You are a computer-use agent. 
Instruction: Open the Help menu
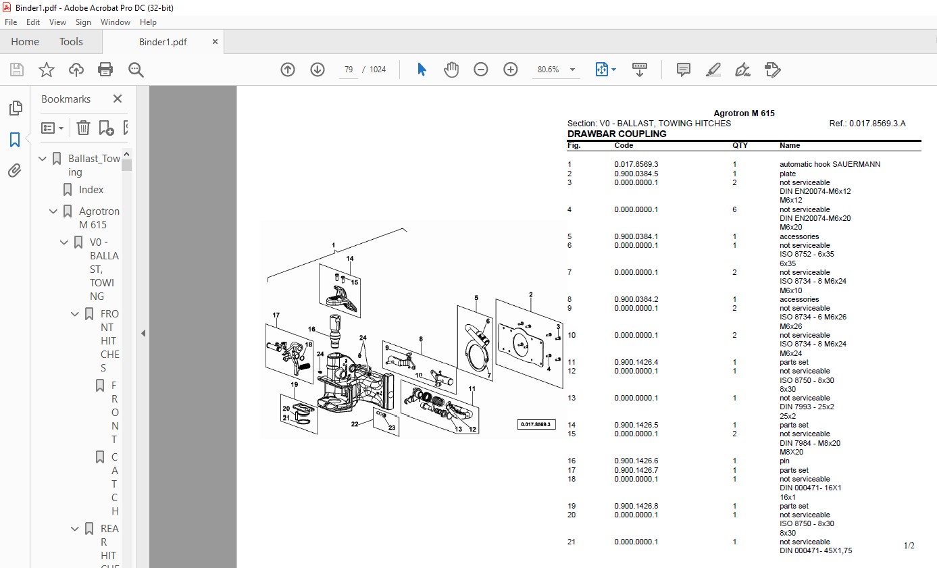tap(148, 22)
